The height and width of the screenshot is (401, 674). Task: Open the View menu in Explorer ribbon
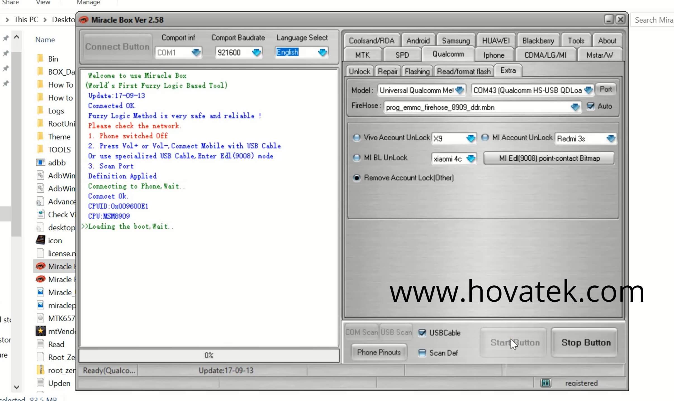[43, 3]
